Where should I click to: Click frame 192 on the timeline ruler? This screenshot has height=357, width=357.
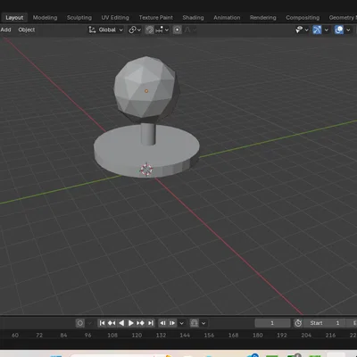(282, 336)
